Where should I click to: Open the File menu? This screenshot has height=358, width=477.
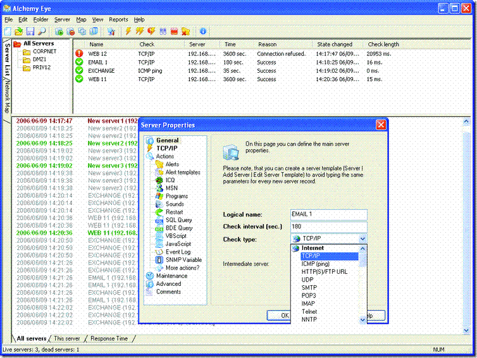click(8, 20)
